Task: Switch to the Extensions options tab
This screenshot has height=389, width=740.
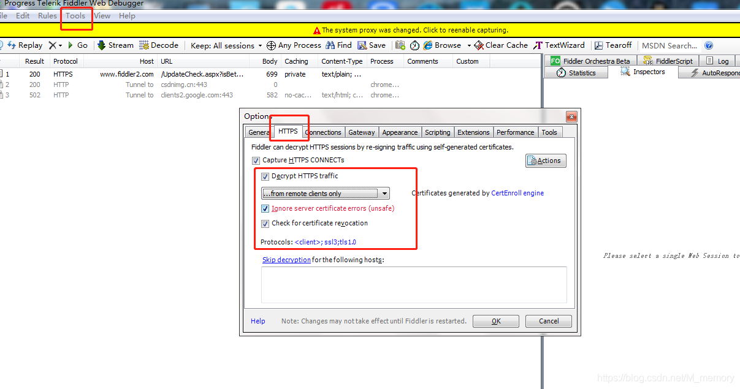Action: [473, 132]
